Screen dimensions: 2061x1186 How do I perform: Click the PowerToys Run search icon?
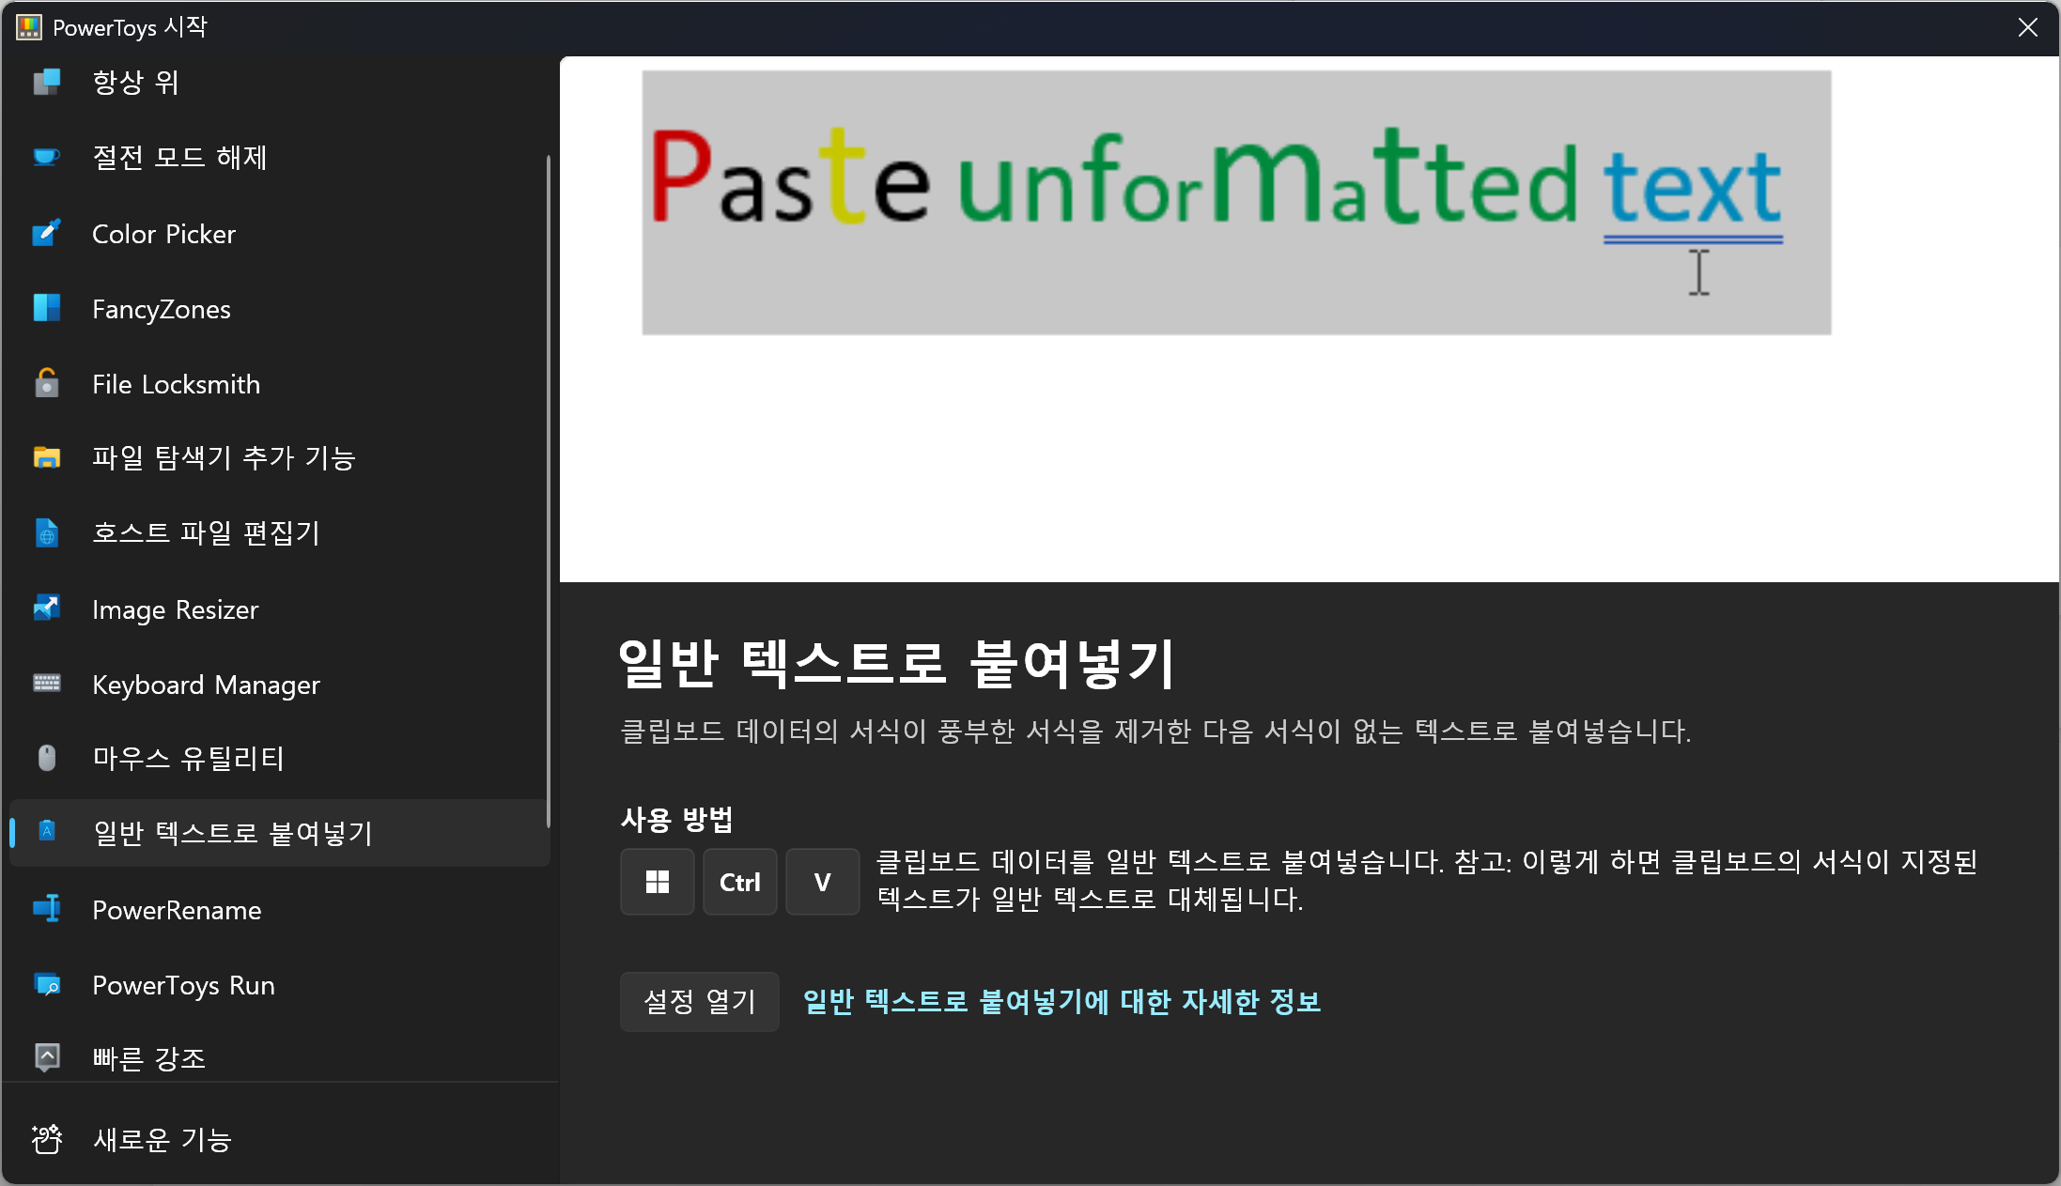46,984
